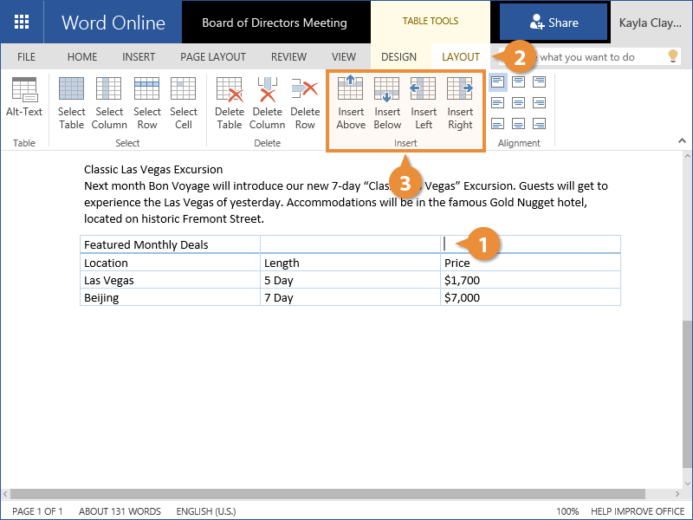The height and width of the screenshot is (520, 693).
Task: Toggle Align Top Left cell alignment
Action: [x=498, y=82]
